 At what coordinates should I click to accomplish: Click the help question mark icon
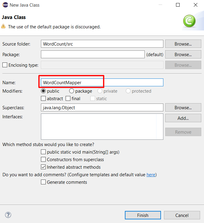pos(8,215)
